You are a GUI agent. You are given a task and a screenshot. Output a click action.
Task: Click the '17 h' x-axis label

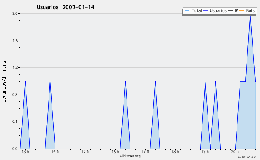point(145,151)
